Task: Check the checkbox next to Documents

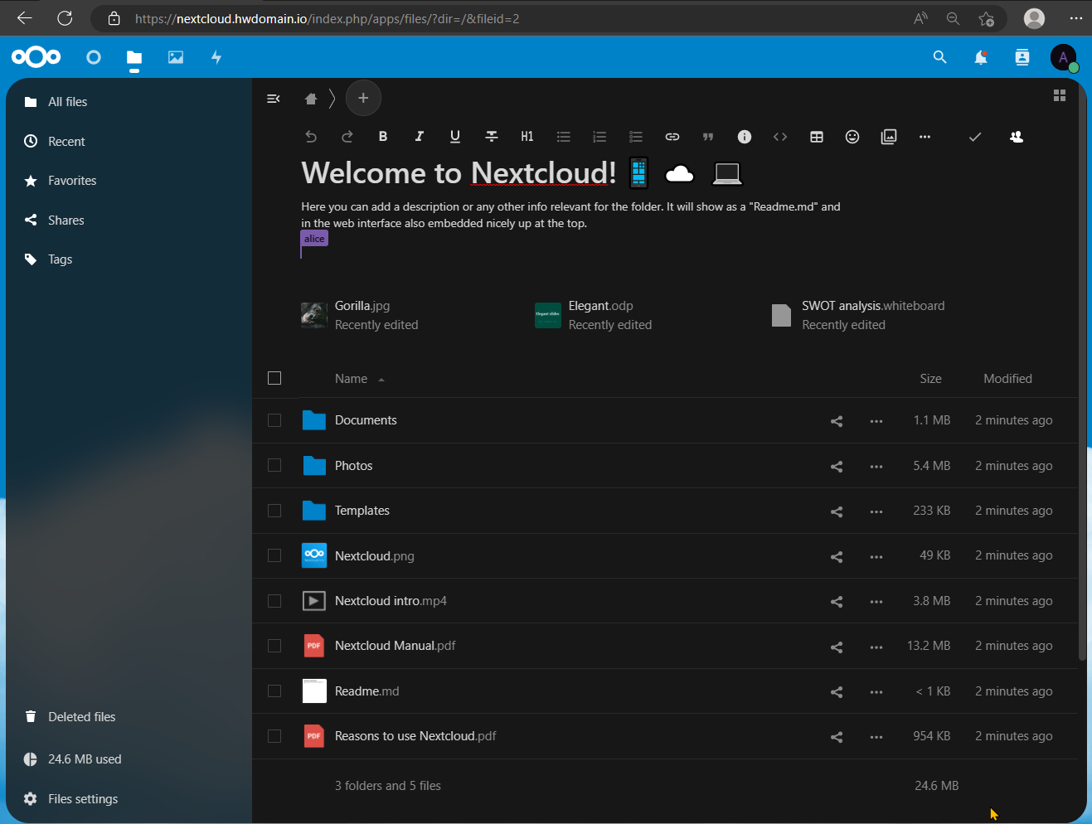Action: (274, 420)
